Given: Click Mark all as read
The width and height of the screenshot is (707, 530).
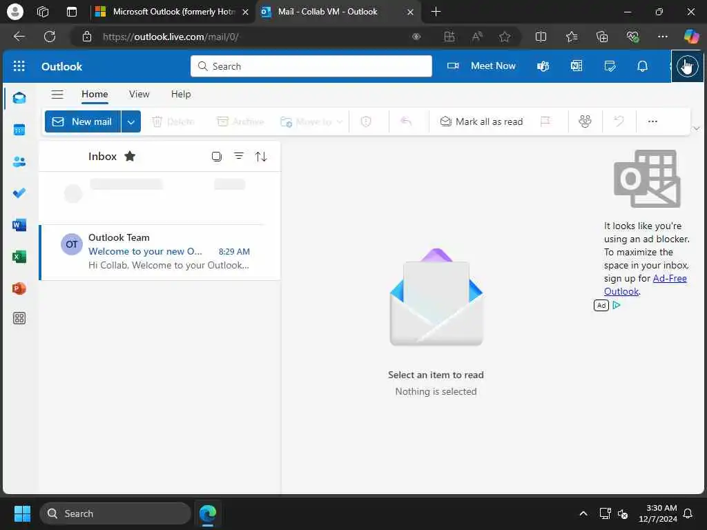Looking at the screenshot, I should 481,121.
